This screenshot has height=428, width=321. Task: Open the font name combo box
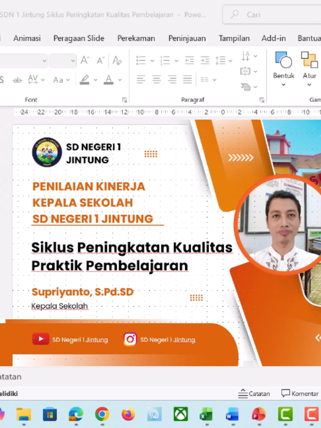pyautogui.click(x=24, y=61)
